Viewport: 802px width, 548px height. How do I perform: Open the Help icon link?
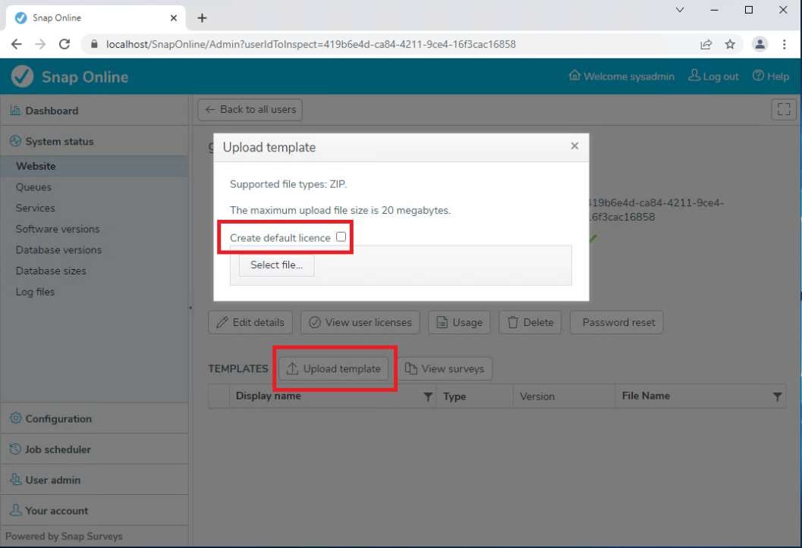tap(757, 76)
